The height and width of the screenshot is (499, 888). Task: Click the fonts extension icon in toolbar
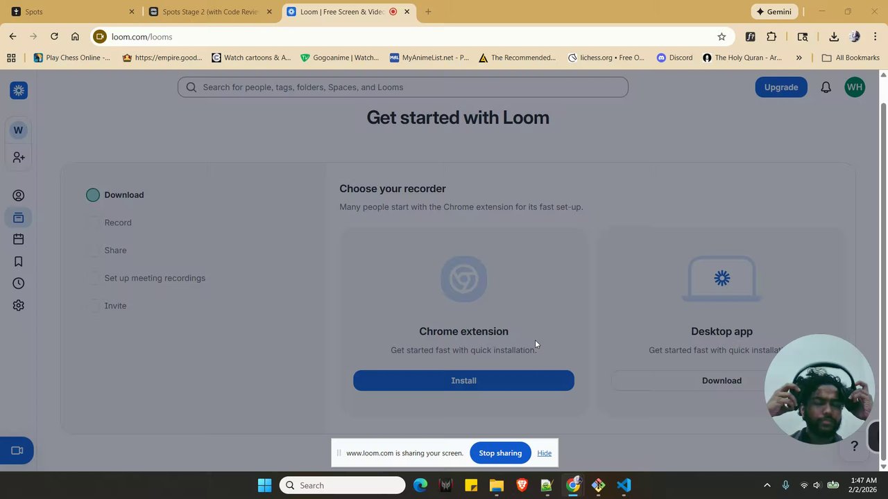(750, 37)
